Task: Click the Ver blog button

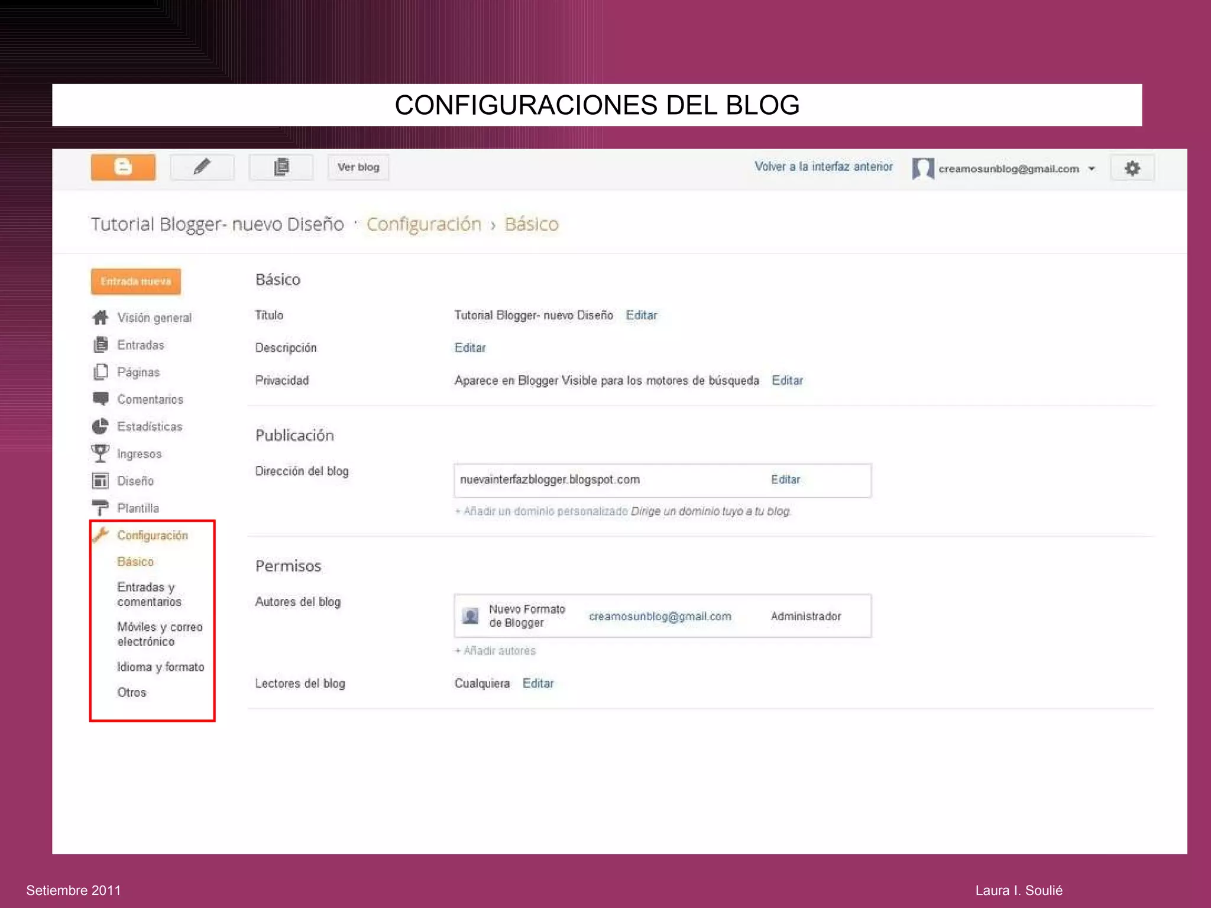Action: pos(358,167)
